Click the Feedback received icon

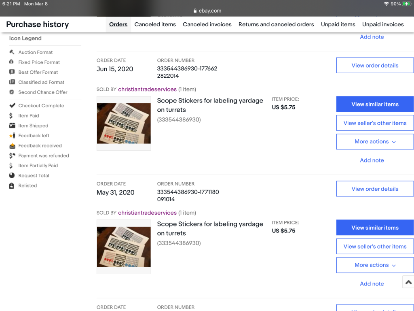[x=12, y=146]
